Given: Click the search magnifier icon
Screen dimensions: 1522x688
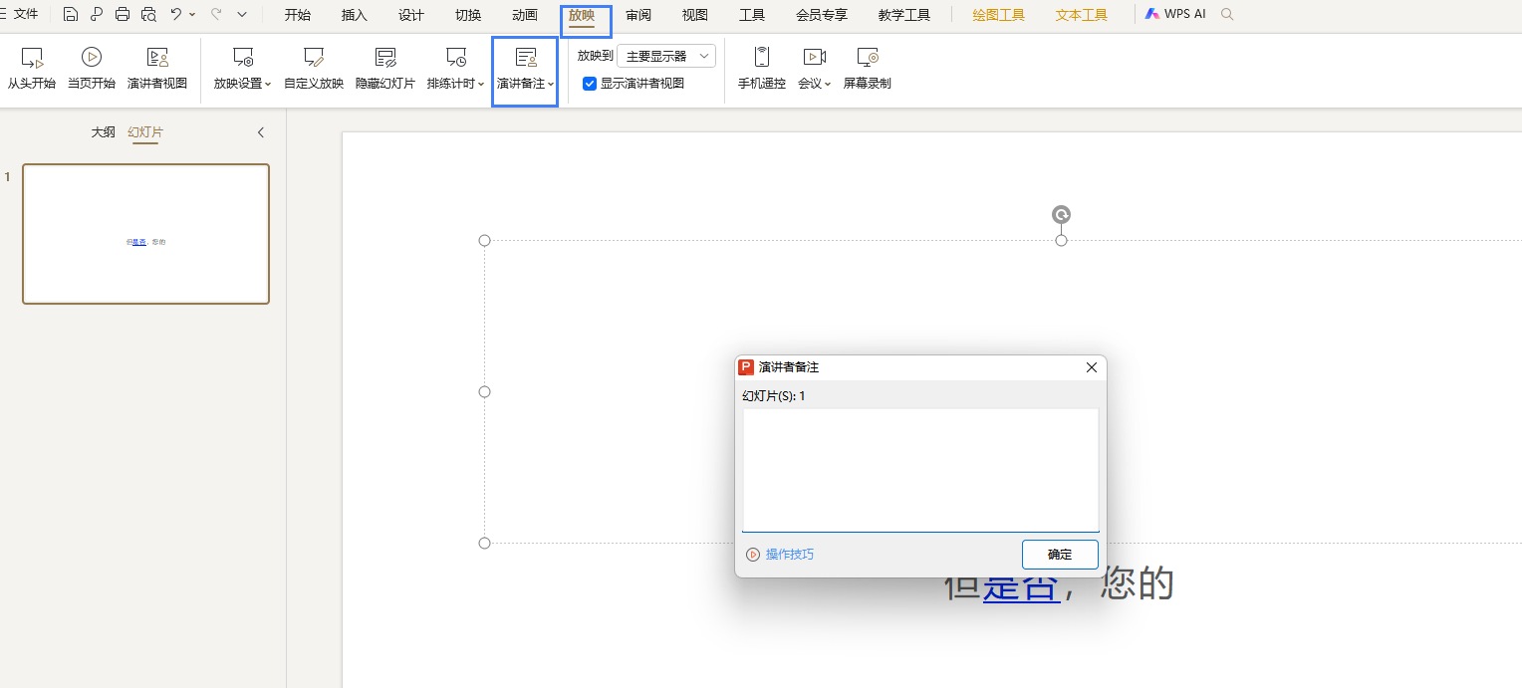Looking at the screenshot, I should pyautogui.click(x=1227, y=14).
